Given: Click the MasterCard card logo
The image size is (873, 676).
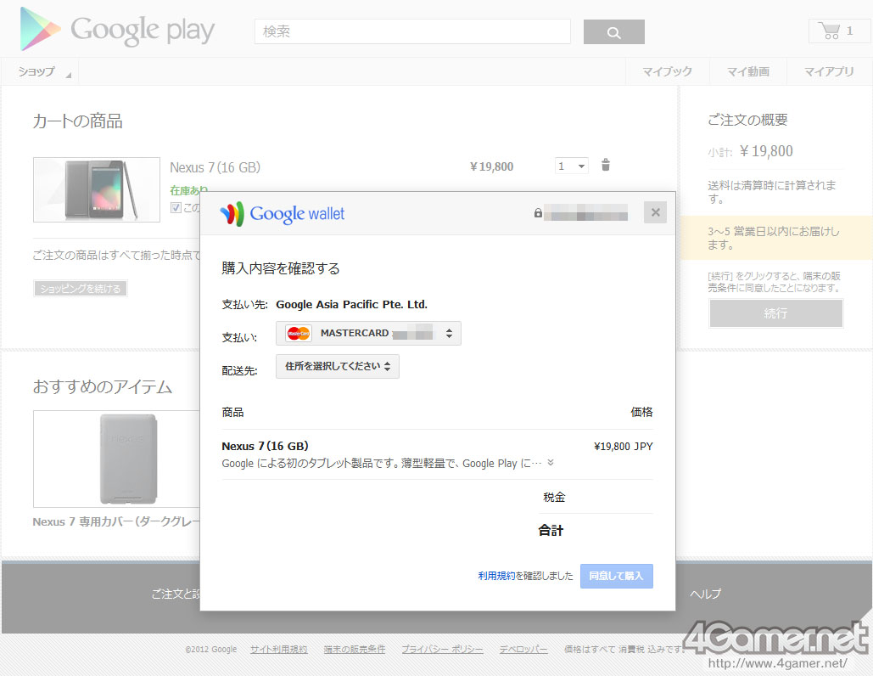Looking at the screenshot, I should (x=299, y=333).
